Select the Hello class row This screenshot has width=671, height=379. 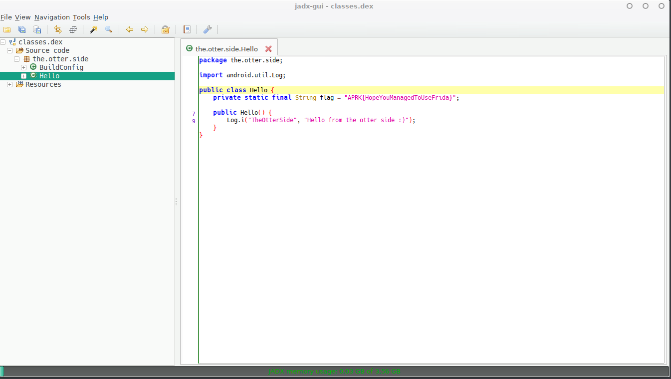87,76
